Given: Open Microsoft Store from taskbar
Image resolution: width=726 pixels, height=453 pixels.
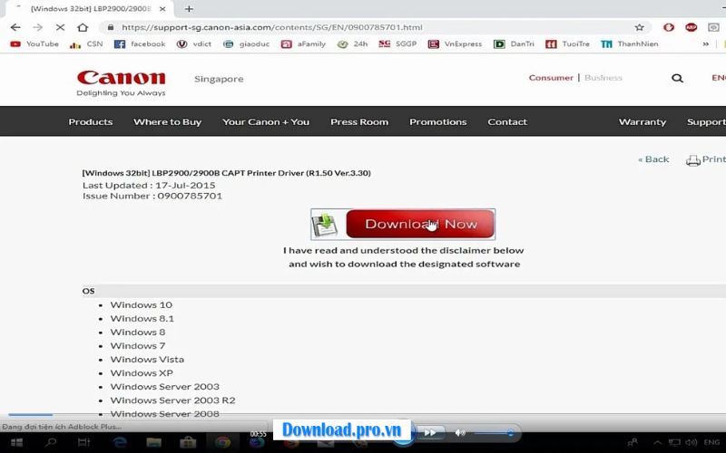Looking at the screenshot, I should [188, 443].
